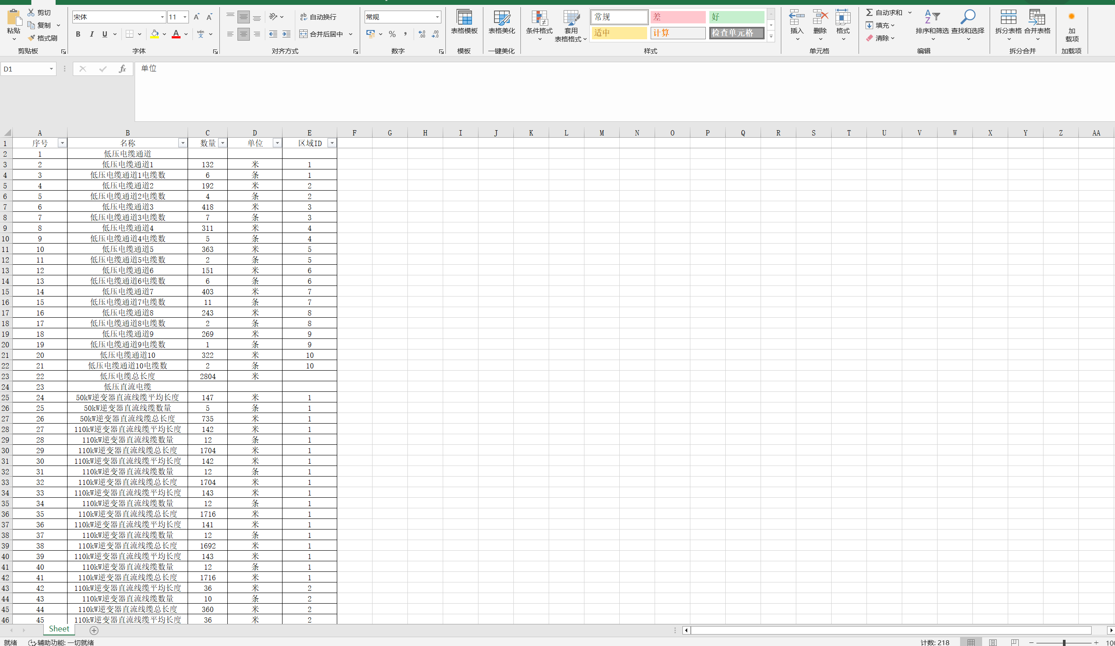The height and width of the screenshot is (646, 1115).
Task: Click the Cut scissors icon
Action: click(31, 12)
